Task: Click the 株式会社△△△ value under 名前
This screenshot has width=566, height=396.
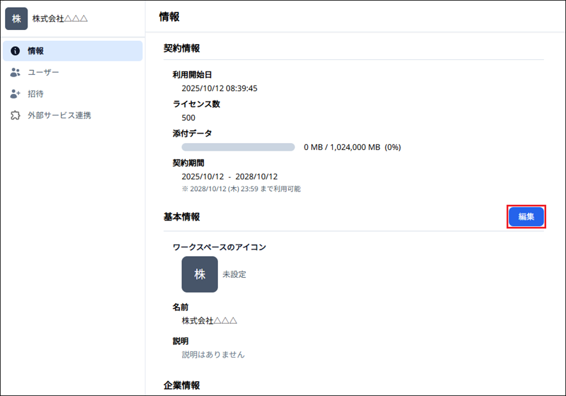Action: click(210, 321)
